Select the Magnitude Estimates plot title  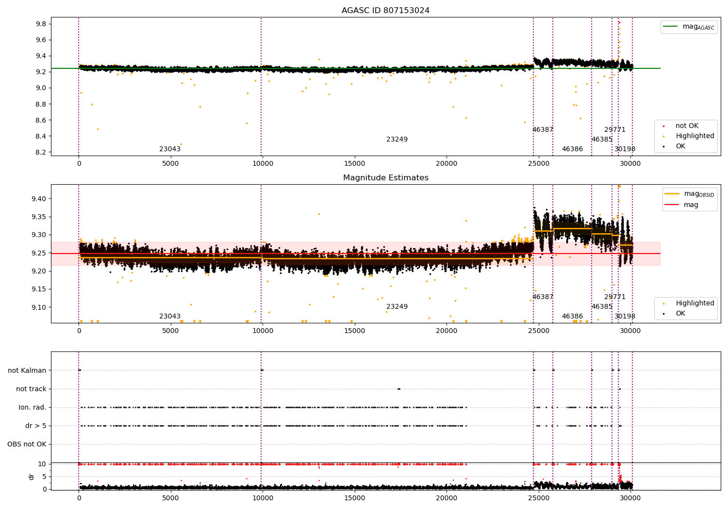click(385, 178)
